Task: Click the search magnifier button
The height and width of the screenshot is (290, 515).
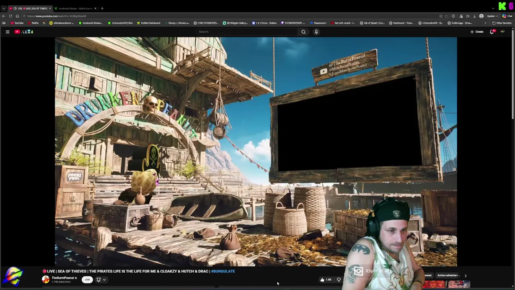Action: click(x=303, y=31)
